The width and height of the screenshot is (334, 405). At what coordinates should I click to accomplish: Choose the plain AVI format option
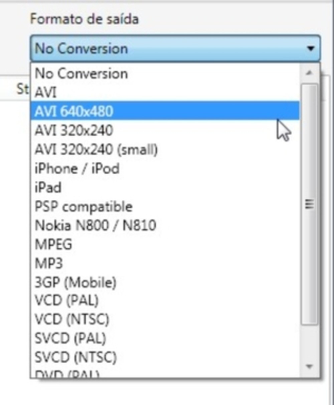click(46, 92)
